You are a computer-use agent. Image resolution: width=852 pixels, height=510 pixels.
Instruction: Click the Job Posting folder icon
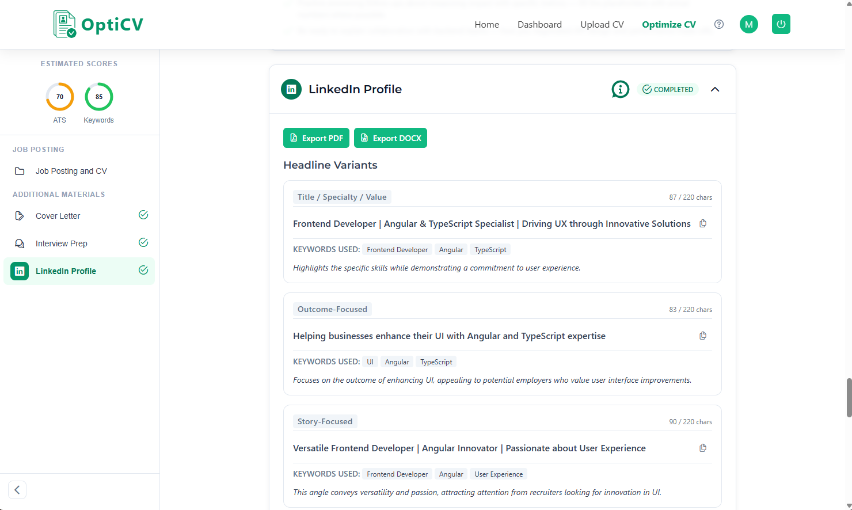pos(20,171)
